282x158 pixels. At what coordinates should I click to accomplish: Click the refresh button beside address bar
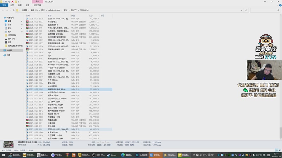(x=246, y=11)
